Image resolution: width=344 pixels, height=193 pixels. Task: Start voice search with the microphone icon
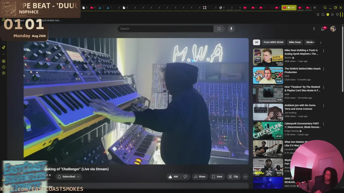point(231,29)
